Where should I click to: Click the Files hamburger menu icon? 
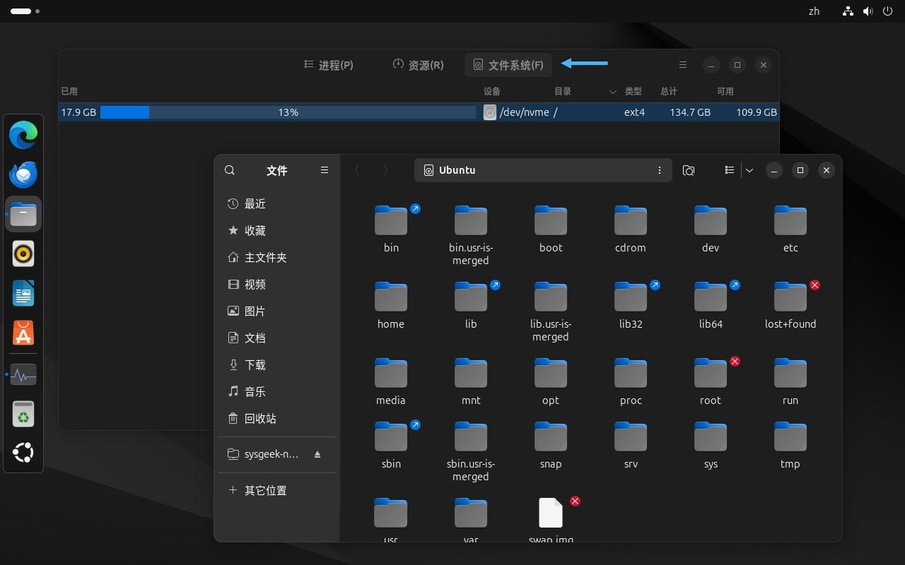click(x=324, y=169)
